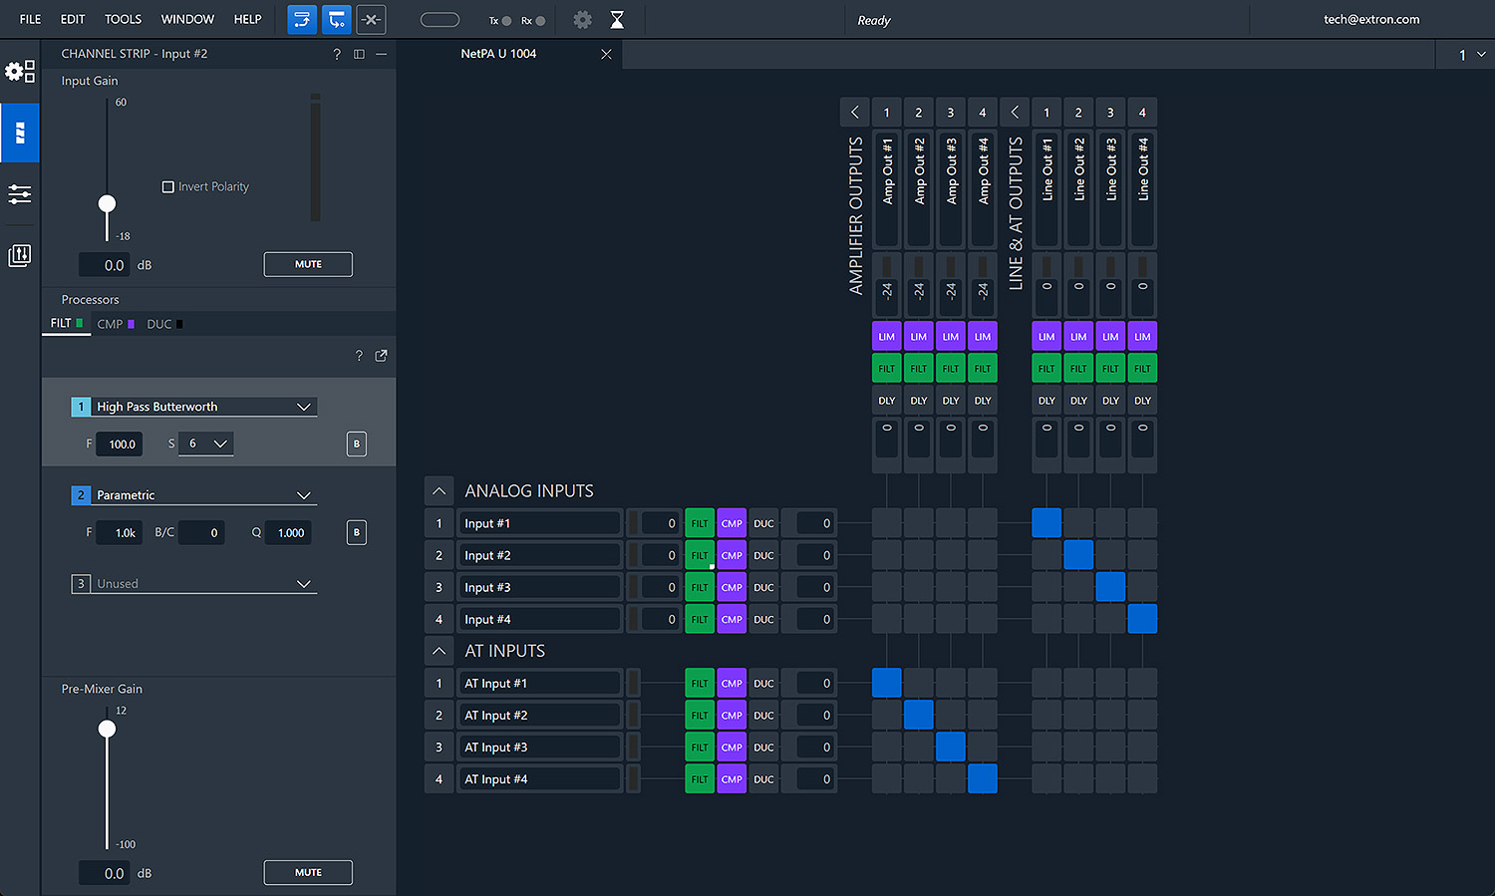
Task: Click the Input #2 name field
Action: [541, 555]
